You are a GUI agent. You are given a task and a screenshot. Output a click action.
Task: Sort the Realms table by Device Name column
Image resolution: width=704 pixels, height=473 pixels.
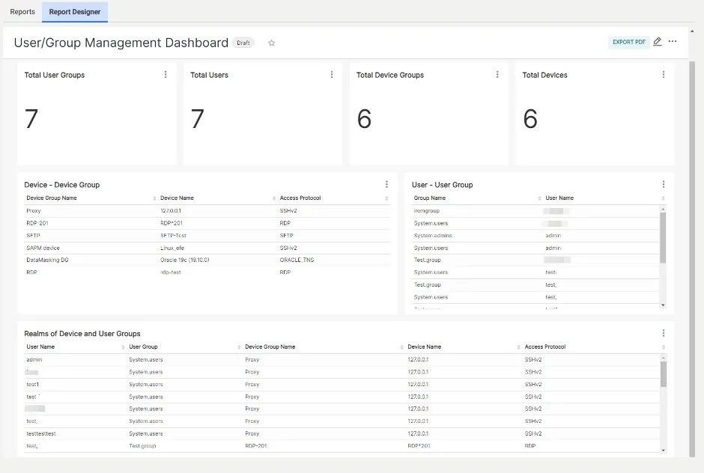518,347
